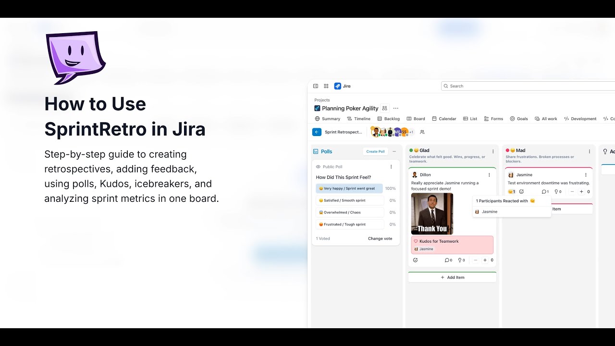Open the participants list icon
This screenshot has height=346, width=615.
click(x=422, y=132)
